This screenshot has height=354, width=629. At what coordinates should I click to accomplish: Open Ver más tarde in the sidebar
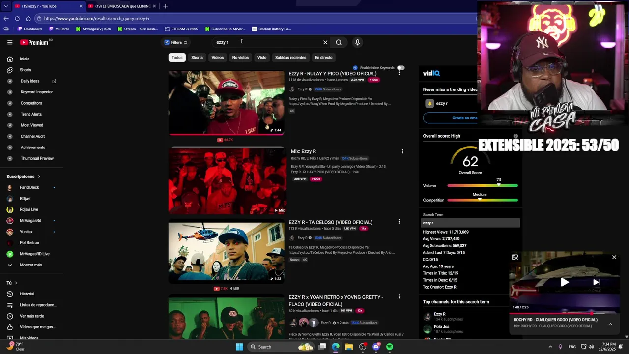click(32, 316)
